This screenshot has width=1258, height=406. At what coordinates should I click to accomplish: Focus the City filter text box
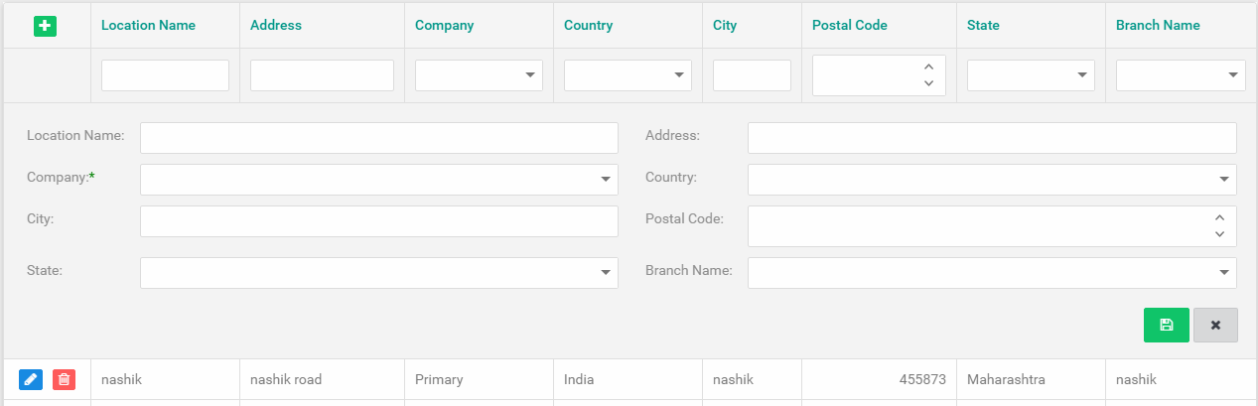(752, 75)
